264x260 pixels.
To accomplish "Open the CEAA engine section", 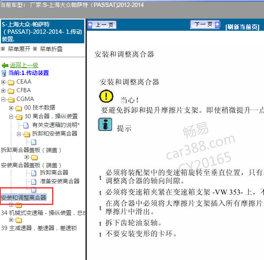I will (24, 81).
